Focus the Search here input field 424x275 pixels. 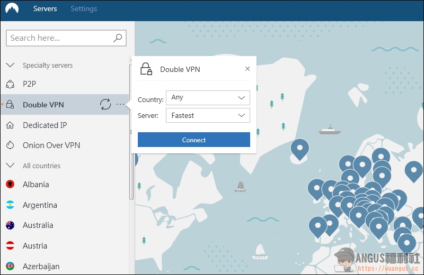tap(66, 38)
